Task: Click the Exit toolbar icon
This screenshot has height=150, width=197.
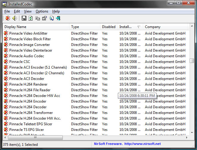Action: click(58, 18)
